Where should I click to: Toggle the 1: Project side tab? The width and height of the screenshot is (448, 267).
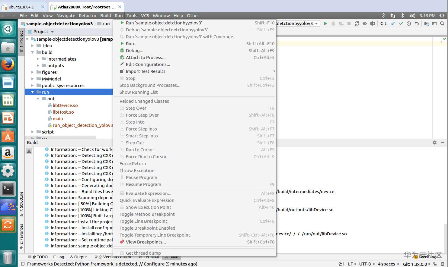[x=21, y=42]
